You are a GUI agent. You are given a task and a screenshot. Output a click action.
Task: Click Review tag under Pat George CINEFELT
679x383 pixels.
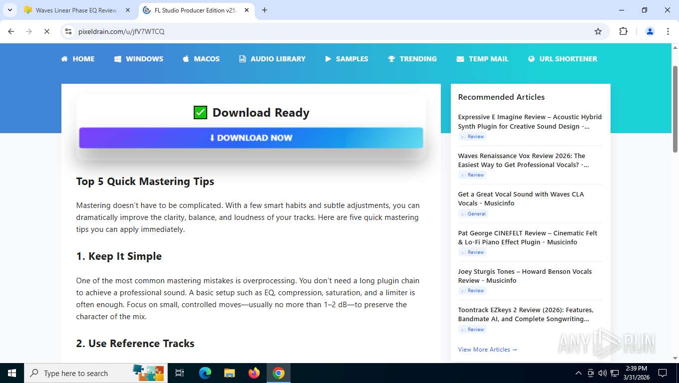[x=472, y=252]
